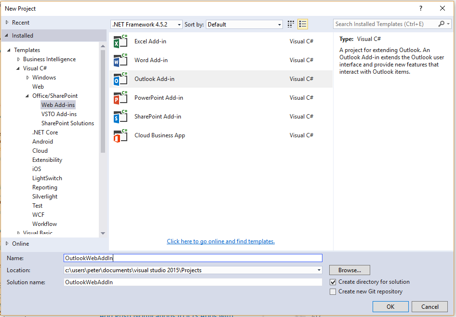Viewport: 456px width, 317px height.
Task: Collapse the Office/SharePoint node
Action: (x=27, y=96)
